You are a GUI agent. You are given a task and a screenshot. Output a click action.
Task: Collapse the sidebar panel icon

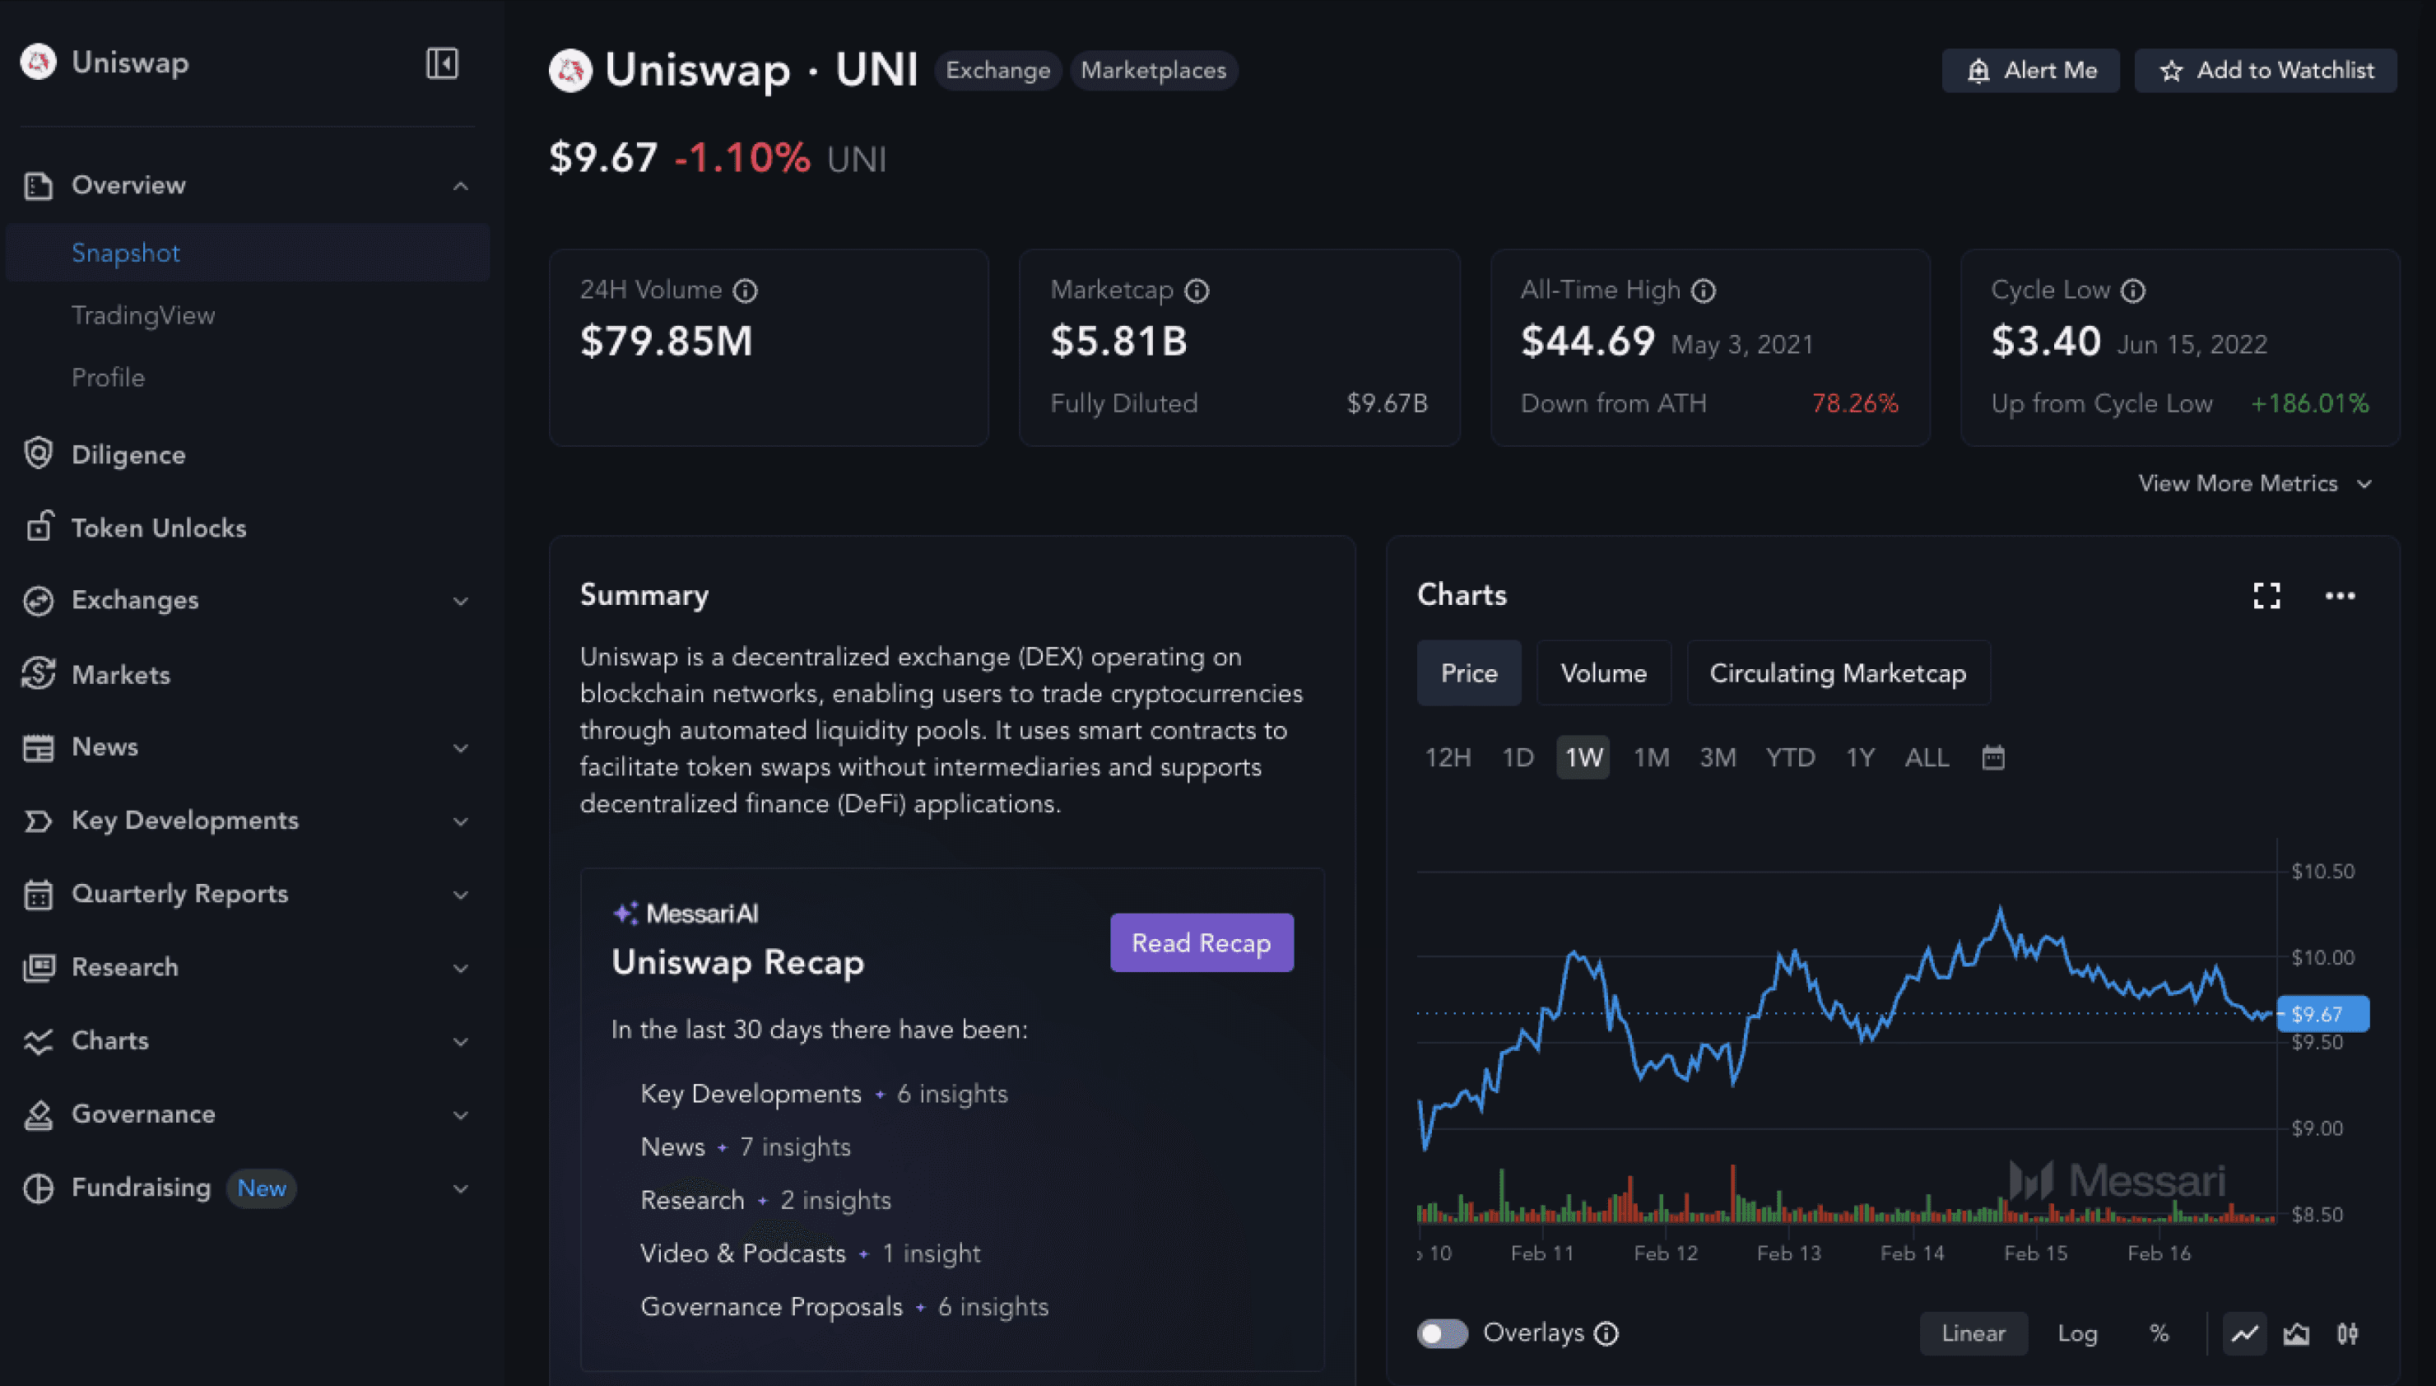tap(441, 63)
